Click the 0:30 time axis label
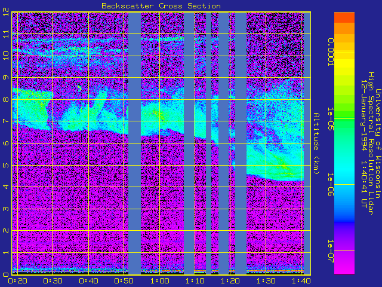The image size is (382, 287). (x=53, y=281)
